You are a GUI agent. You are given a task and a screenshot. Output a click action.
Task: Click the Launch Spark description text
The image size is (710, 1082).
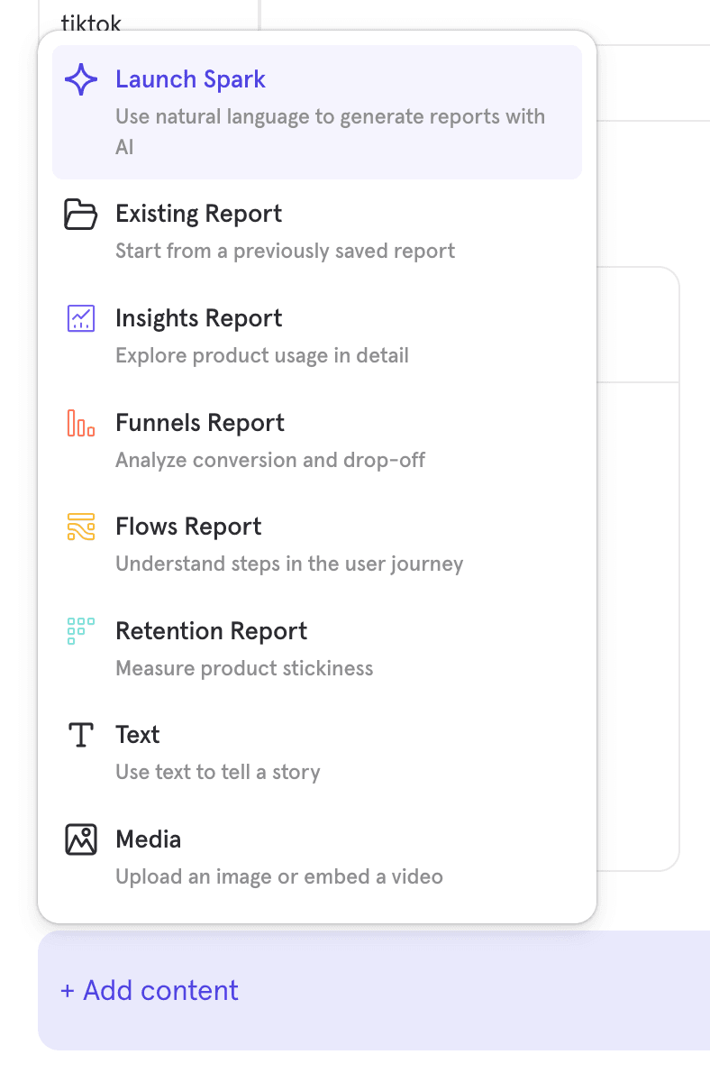331,131
